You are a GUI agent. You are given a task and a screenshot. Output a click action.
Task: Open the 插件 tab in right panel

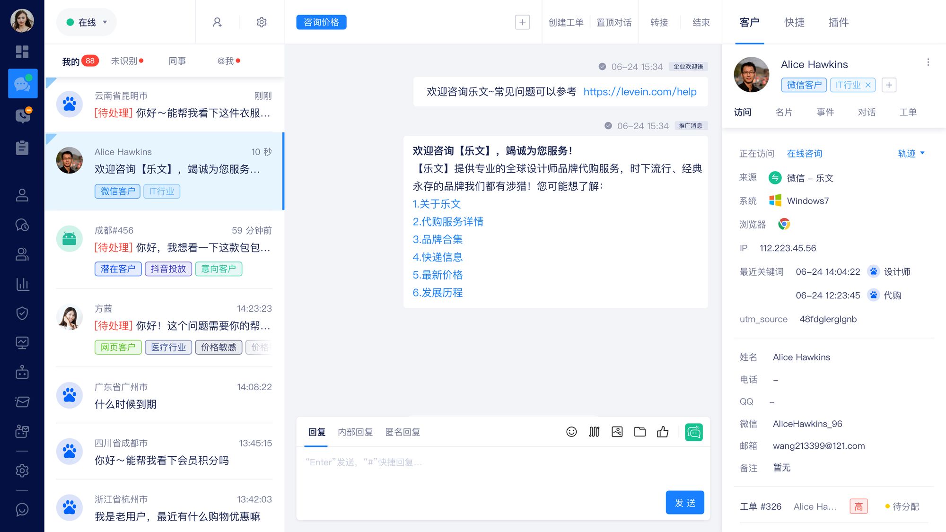click(x=839, y=22)
